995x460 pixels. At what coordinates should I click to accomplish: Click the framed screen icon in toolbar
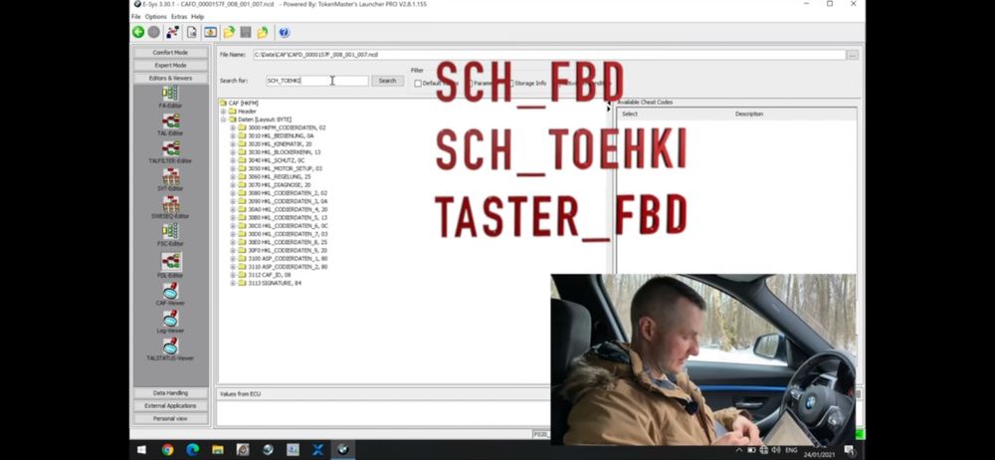point(210,32)
